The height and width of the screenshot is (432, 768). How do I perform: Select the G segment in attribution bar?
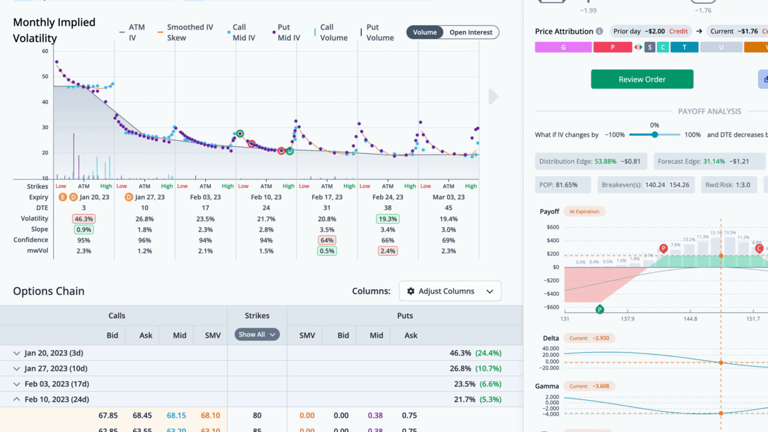(x=563, y=47)
